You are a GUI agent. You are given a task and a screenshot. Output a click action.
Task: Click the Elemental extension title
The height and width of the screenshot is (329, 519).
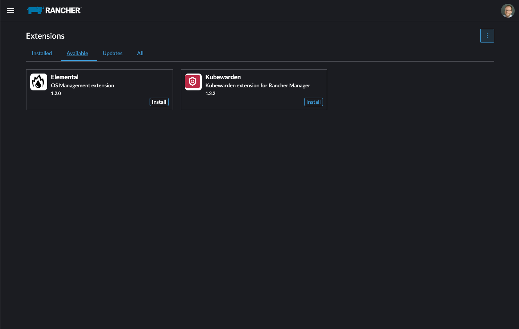click(65, 77)
